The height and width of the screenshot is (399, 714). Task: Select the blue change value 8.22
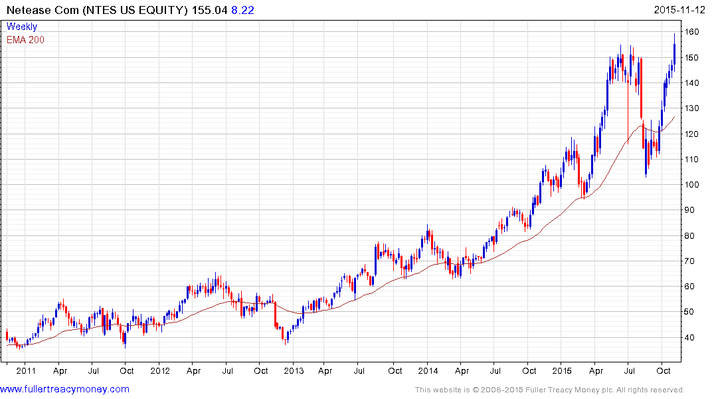tap(242, 10)
